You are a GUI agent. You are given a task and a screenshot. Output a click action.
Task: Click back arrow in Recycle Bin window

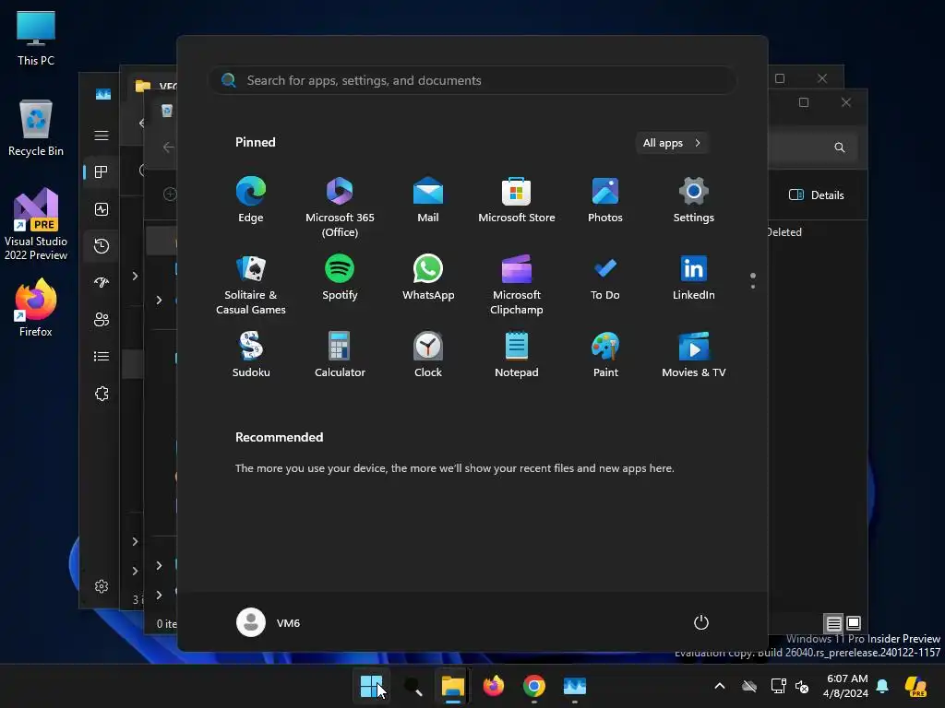(168, 147)
